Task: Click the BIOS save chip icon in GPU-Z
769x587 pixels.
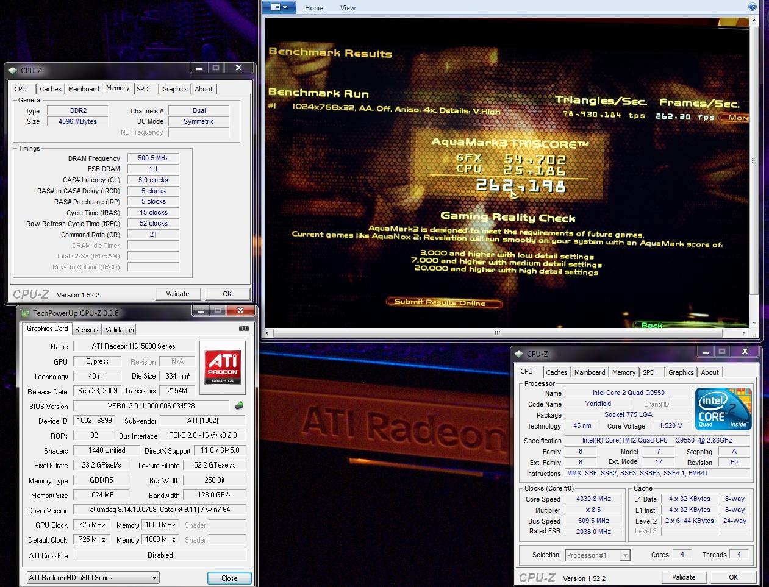Action: [x=238, y=405]
